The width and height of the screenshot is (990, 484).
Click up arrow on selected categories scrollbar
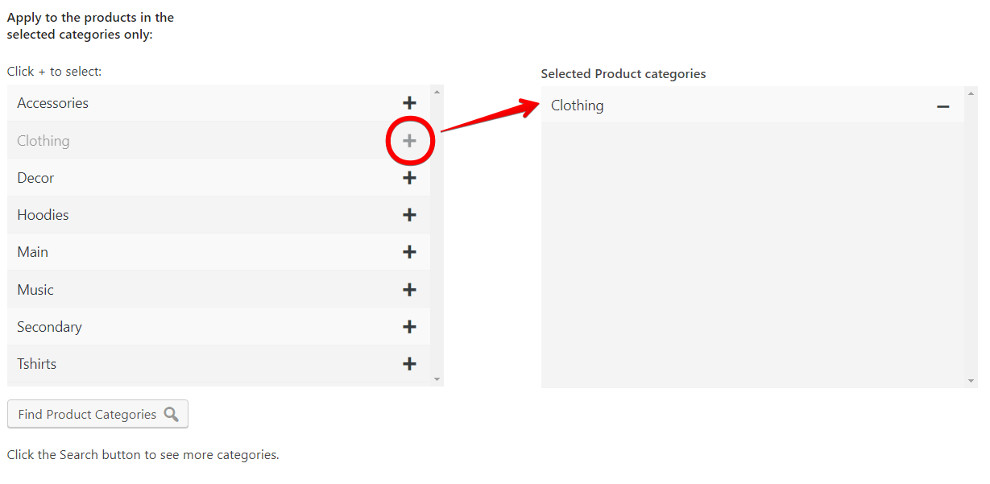[x=971, y=93]
